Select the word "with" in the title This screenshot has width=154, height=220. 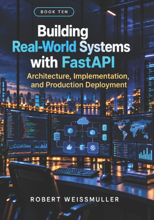pyautogui.click(x=44, y=62)
